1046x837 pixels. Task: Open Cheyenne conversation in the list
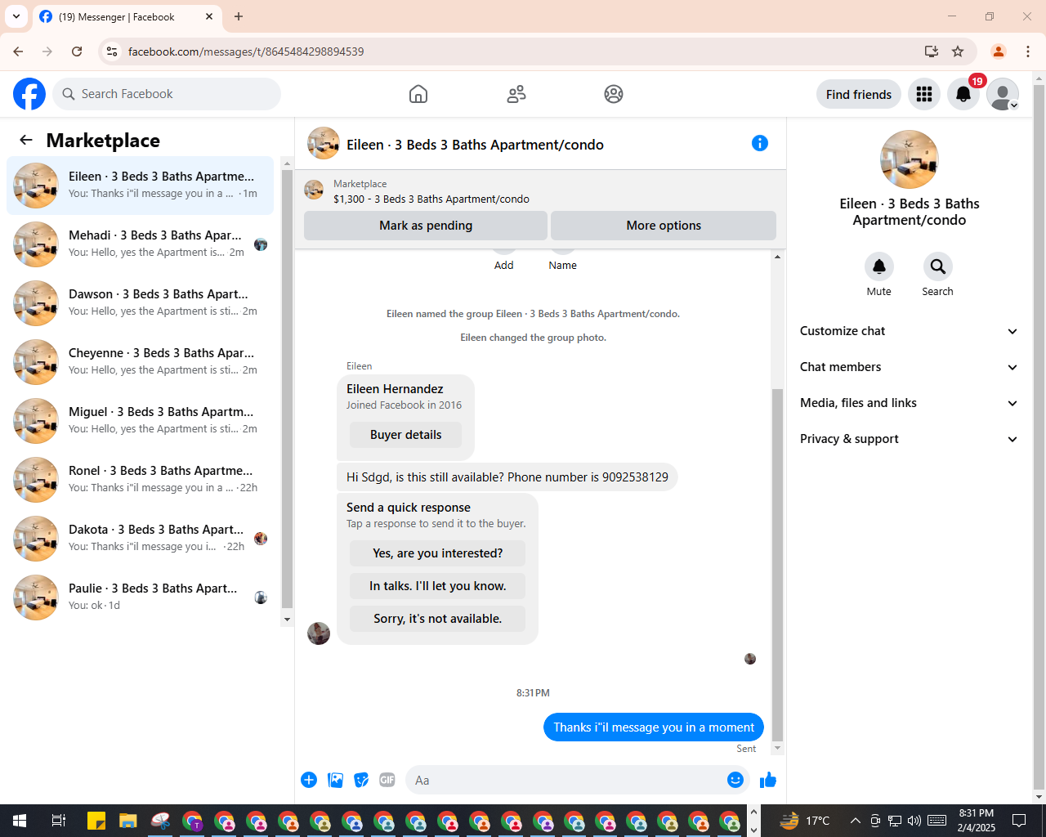(x=140, y=362)
